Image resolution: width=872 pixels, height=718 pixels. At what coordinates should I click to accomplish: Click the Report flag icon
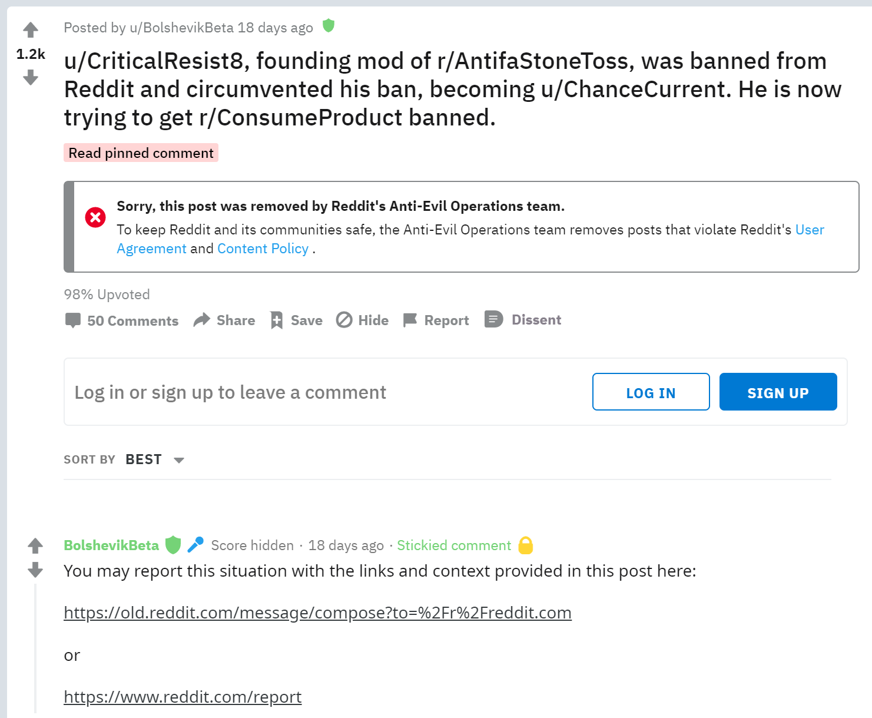click(410, 320)
